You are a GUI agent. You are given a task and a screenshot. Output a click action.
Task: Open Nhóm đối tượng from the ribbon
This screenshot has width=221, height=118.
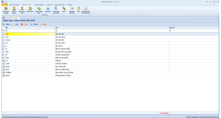point(6,10)
